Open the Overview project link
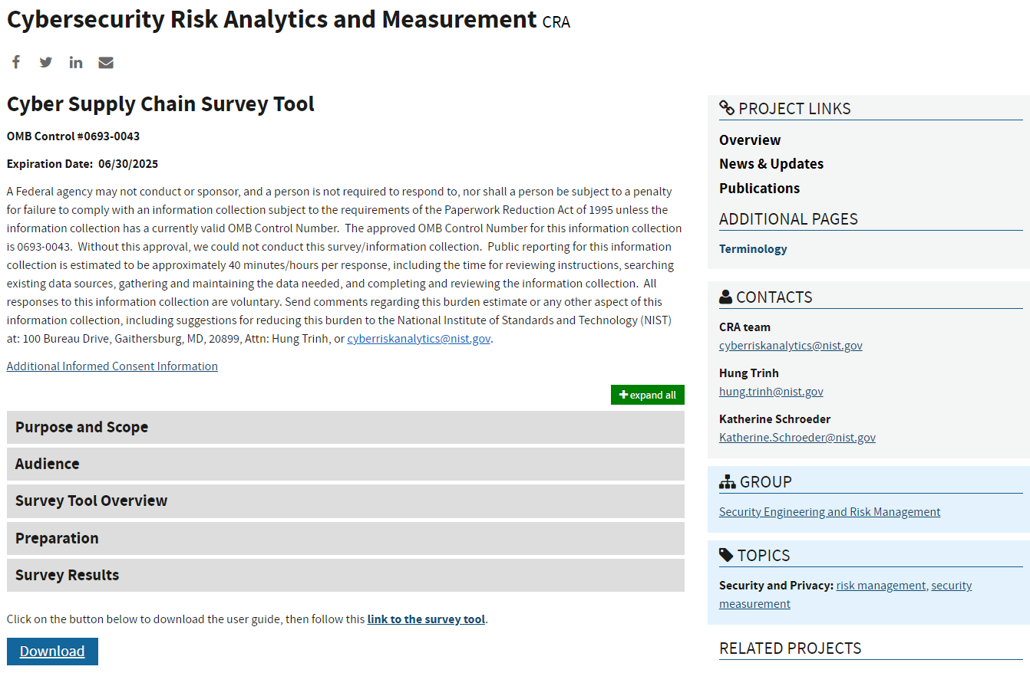Screen dimensions: 1030x673 tap(750, 140)
